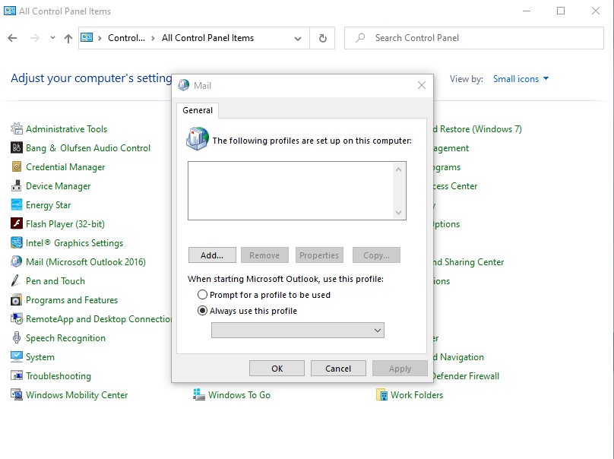Go back with the back arrow

[x=12, y=38]
